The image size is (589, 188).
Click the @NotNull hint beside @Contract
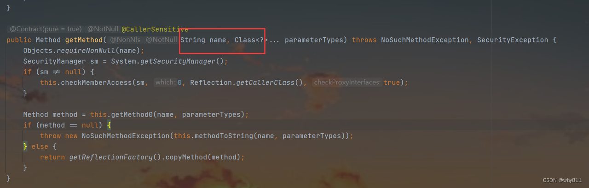[x=103, y=29]
